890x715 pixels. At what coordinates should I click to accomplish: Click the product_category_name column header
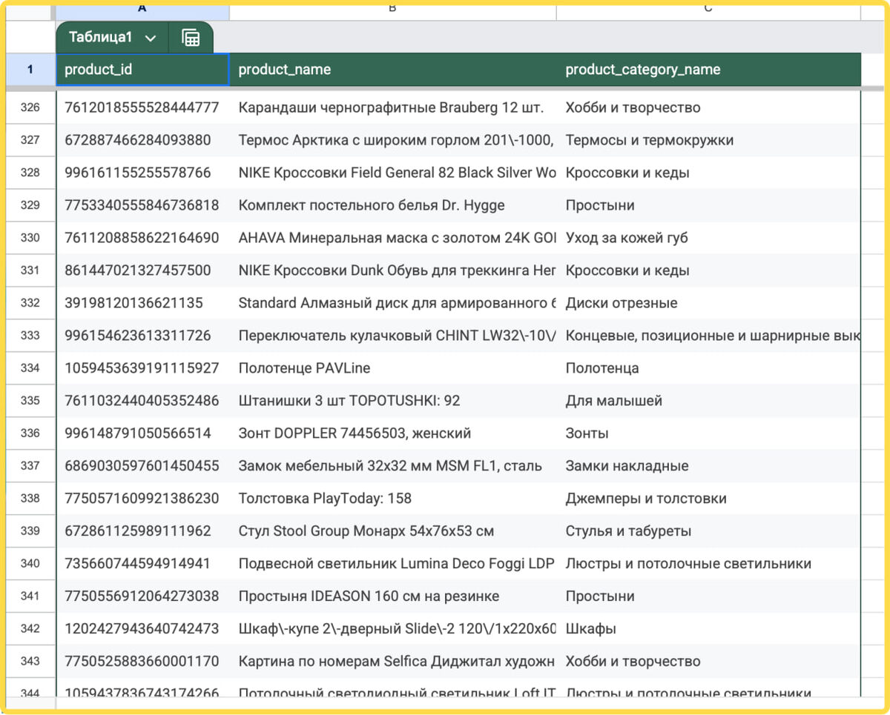tap(708, 70)
